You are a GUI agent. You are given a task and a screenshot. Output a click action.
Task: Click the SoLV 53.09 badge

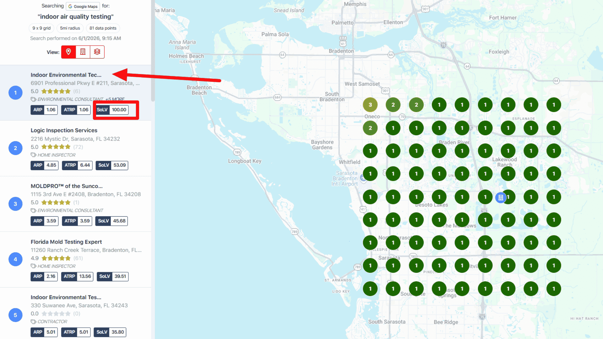[112, 165]
